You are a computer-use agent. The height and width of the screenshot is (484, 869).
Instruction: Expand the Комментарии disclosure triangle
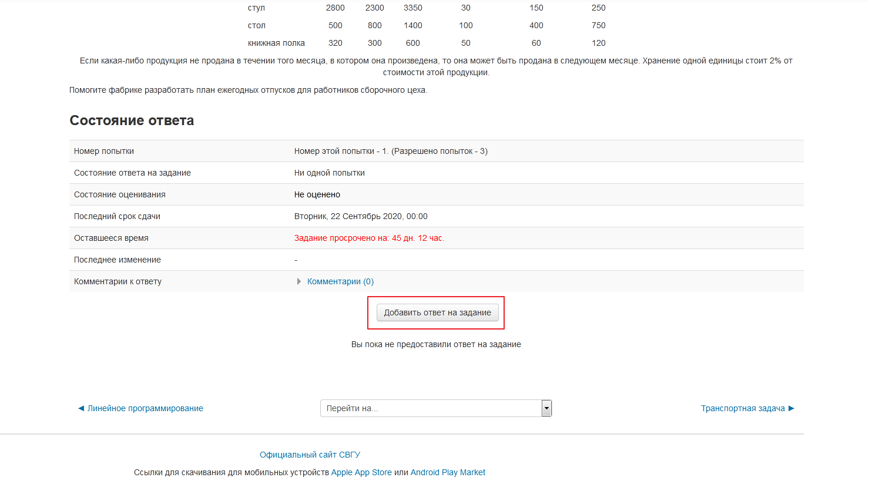click(299, 281)
